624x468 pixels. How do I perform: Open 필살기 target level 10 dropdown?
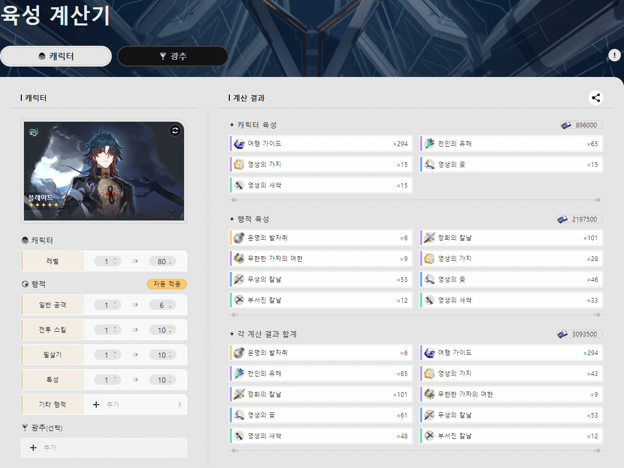[x=162, y=355]
